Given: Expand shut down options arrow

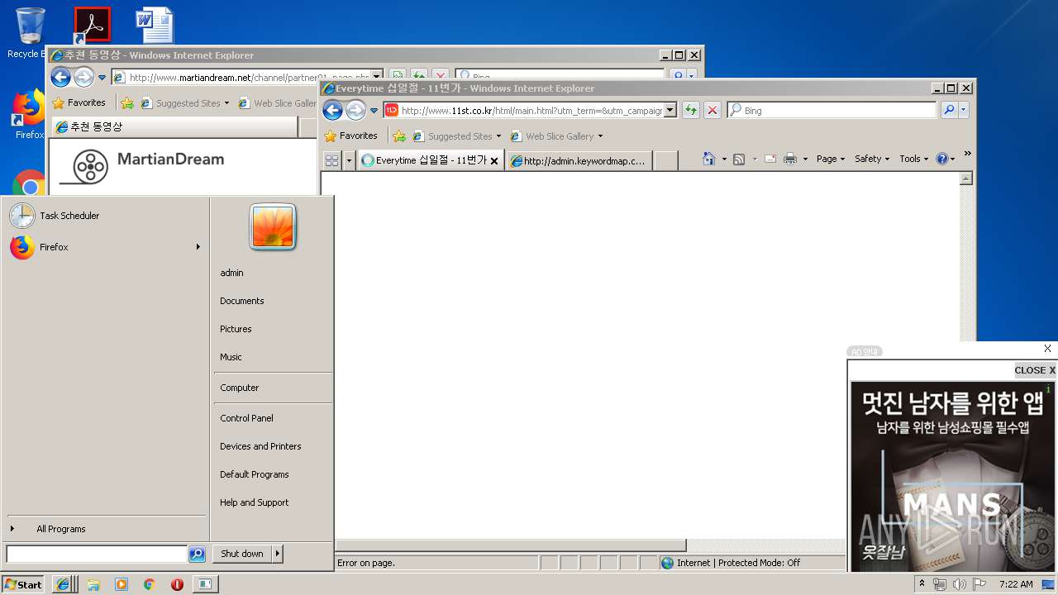Looking at the screenshot, I should pyautogui.click(x=278, y=554).
